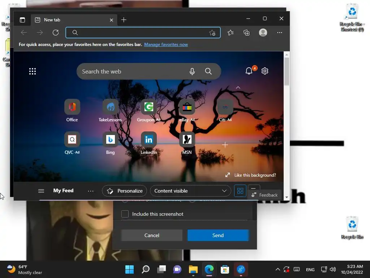Open the profile avatar menu
Screen dimensions: 370x278
(x=263, y=33)
